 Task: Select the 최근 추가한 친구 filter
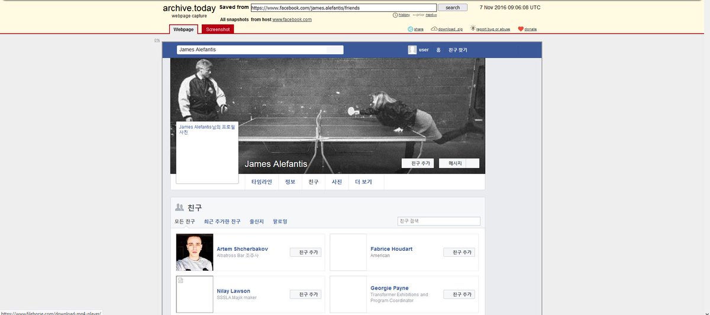222,222
